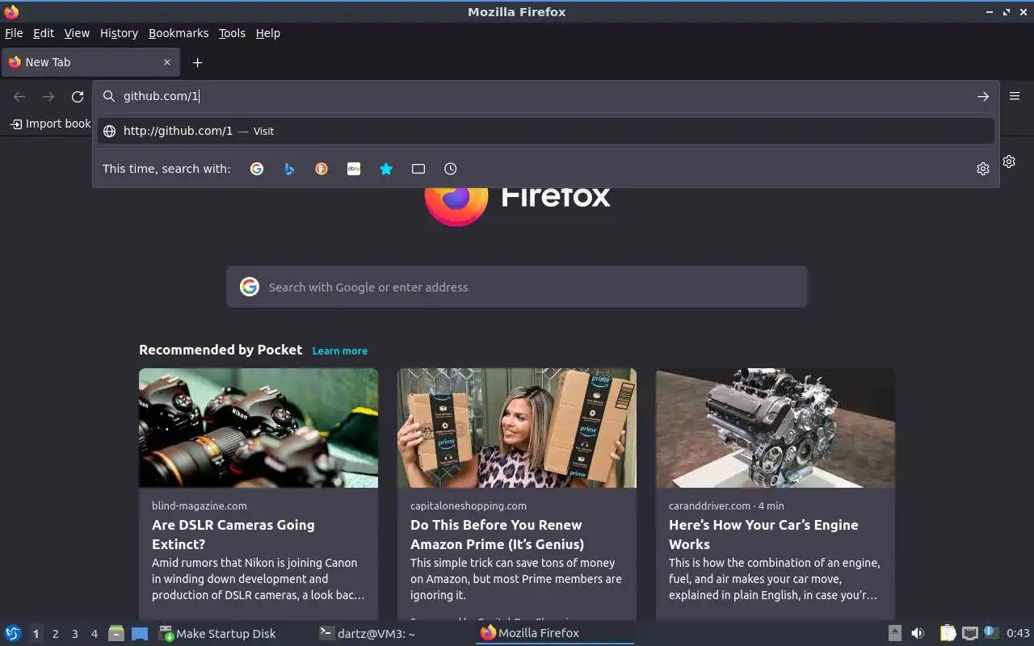This screenshot has width=1034, height=646.
Task: Switch to workspace 1
Action: (36, 634)
